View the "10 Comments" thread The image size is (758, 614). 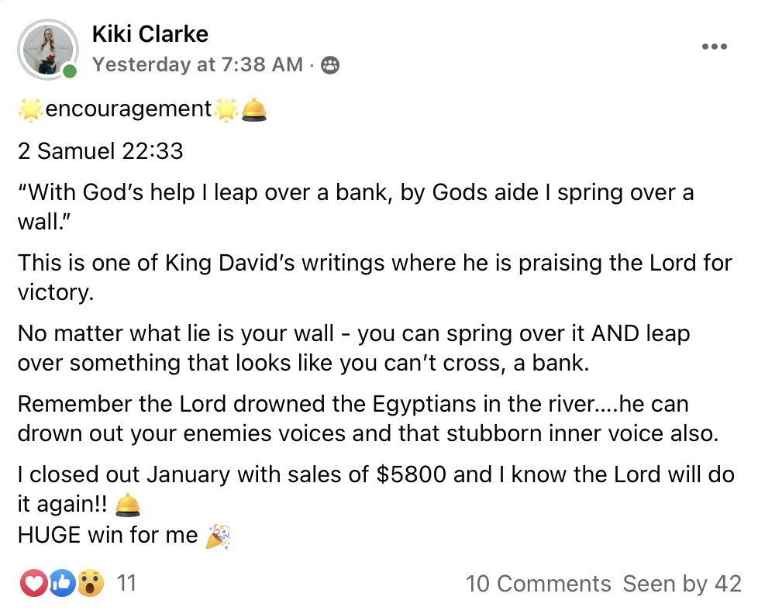coord(539,584)
